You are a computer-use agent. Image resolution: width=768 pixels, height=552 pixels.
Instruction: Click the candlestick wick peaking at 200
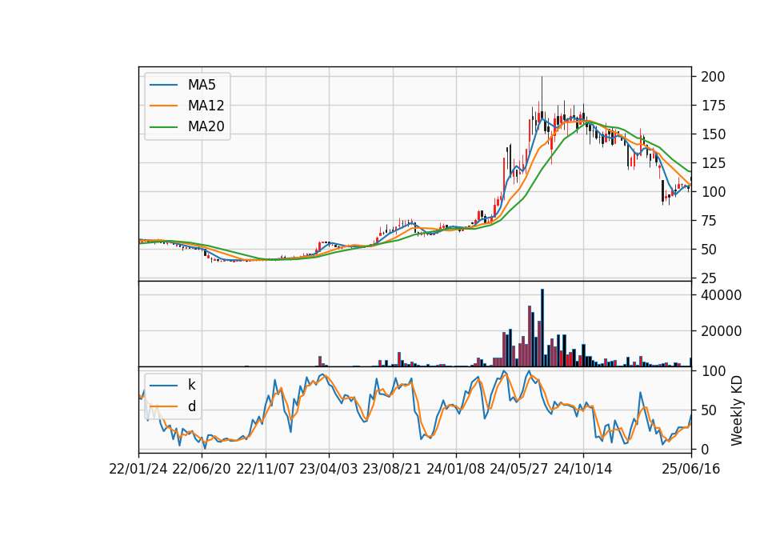coord(542,98)
